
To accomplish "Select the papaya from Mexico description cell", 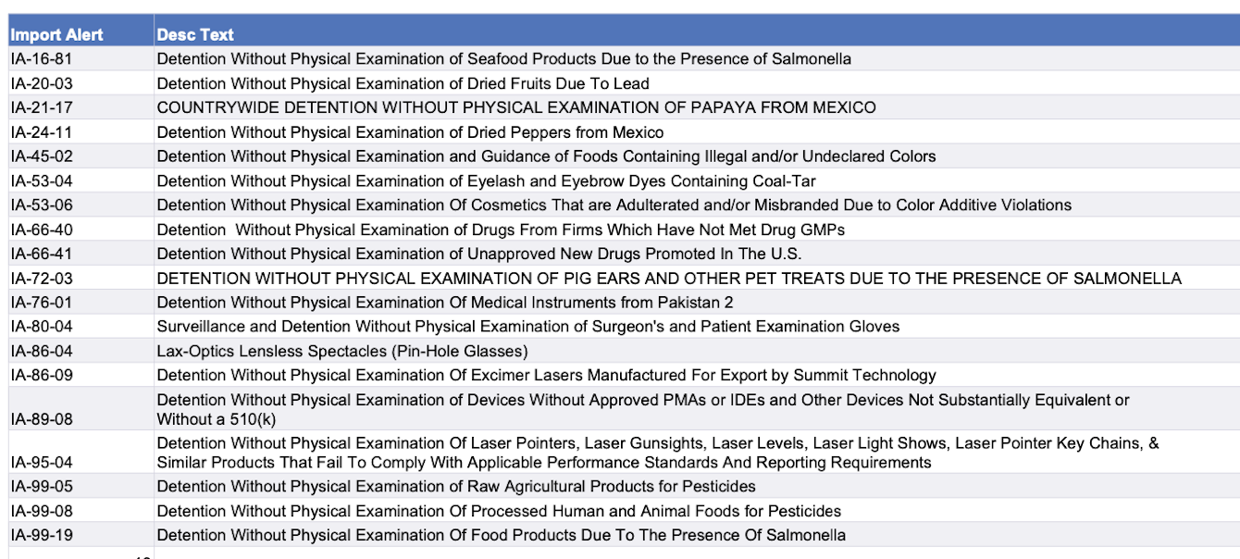I will pyautogui.click(x=515, y=107).
